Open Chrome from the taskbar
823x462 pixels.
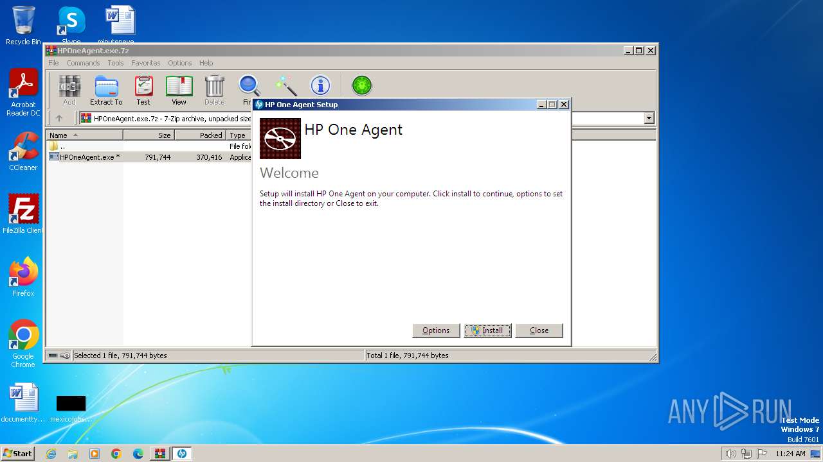[x=116, y=454]
